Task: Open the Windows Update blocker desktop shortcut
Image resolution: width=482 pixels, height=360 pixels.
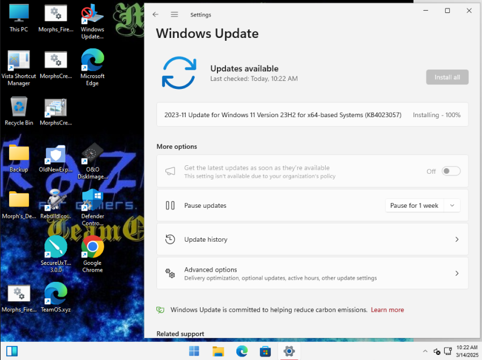Action: pyautogui.click(x=92, y=22)
